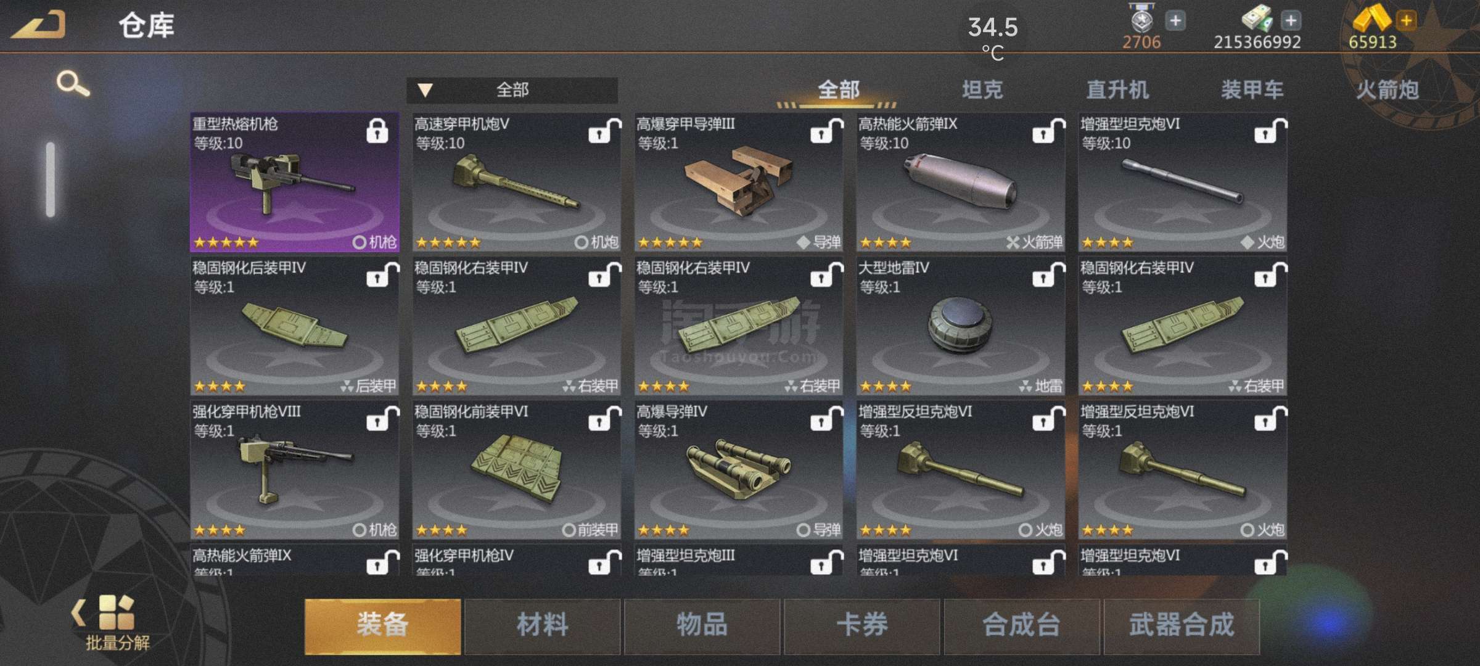Click the vertical scrollbar on the left
Viewport: 1480px width, 666px height.
pos(51,179)
